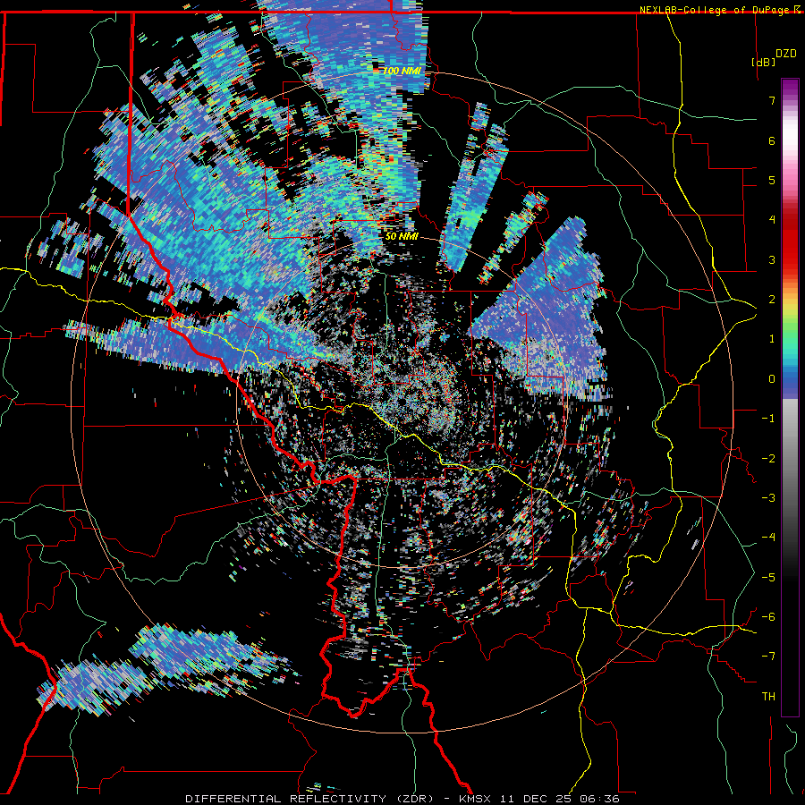This screenshot has height=805, width=805.
Task: Click the 06:36 timestamp
Action: (599, 799)
